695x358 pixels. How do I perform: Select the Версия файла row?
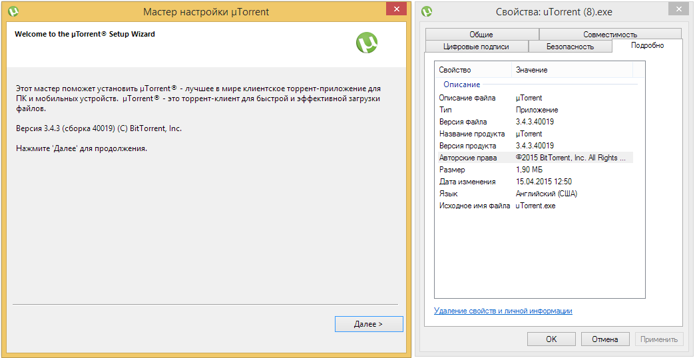coord(534,122)
